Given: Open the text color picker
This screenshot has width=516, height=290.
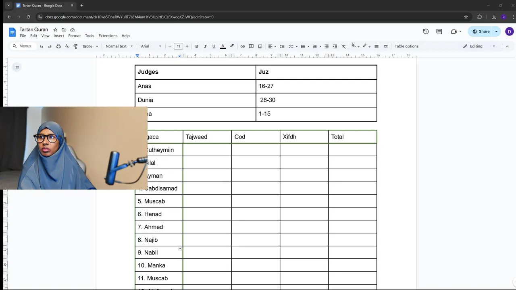Looking at the screenshot, I should click(x=223, y=46).
